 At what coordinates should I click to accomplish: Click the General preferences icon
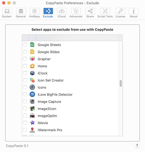[21, 11]
